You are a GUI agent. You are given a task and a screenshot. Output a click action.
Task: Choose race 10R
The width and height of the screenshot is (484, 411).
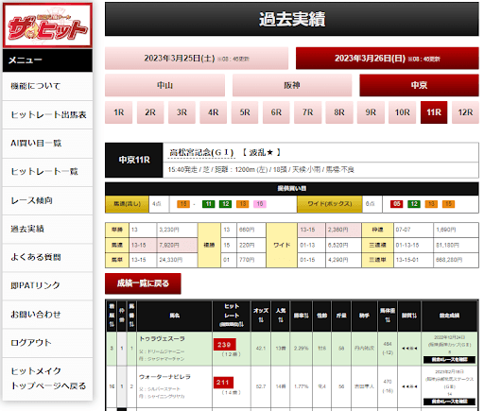click(x=403, y=112)
